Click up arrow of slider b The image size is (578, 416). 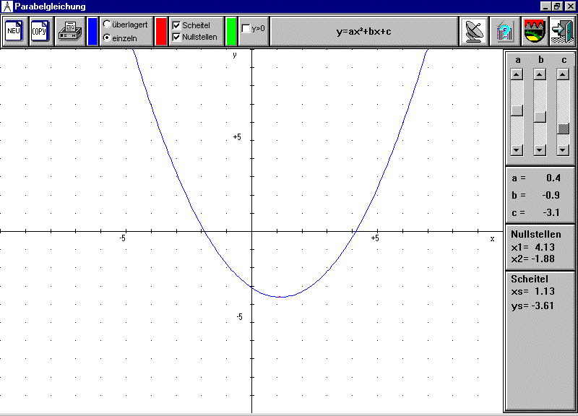(540, 74)
